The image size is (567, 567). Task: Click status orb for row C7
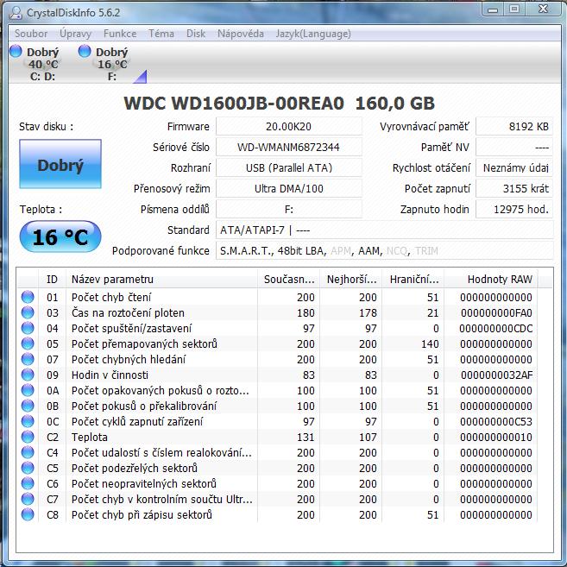pos(28,499)
